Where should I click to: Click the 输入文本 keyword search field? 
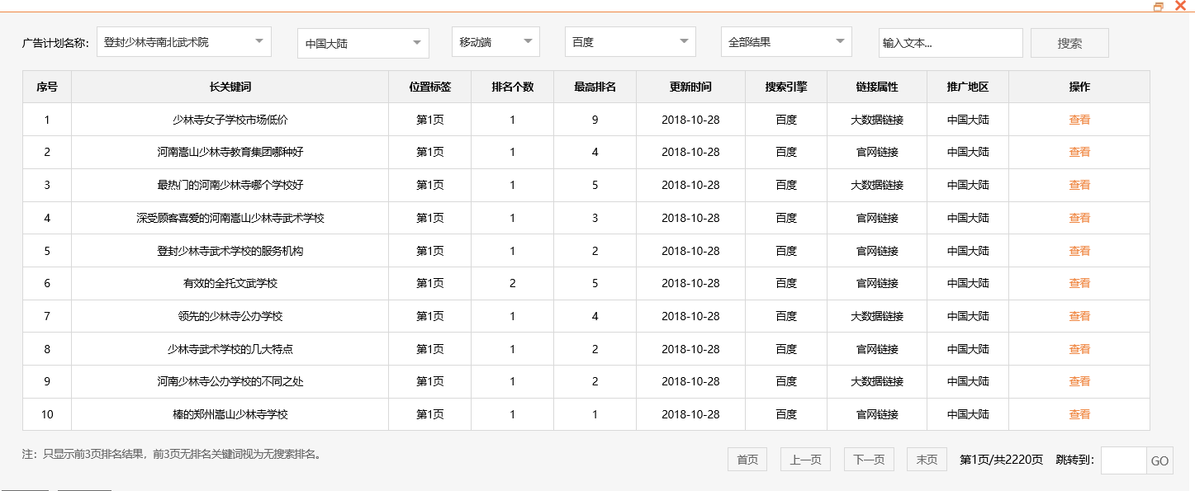[950, 41]
